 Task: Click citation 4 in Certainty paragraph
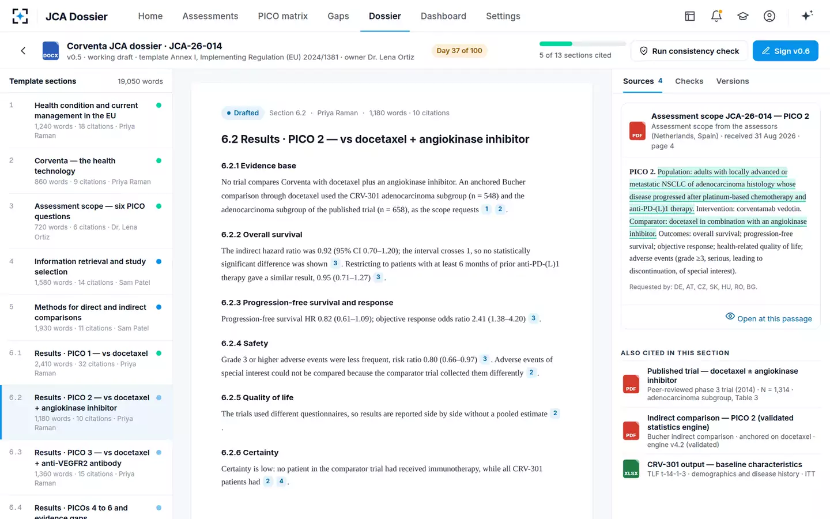point(281,481)
